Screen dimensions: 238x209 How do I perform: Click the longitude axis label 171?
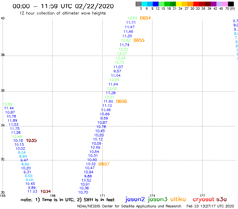point(102,195)
